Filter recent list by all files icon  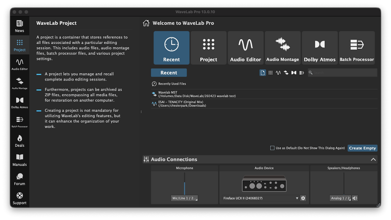[x=263, y=73]
